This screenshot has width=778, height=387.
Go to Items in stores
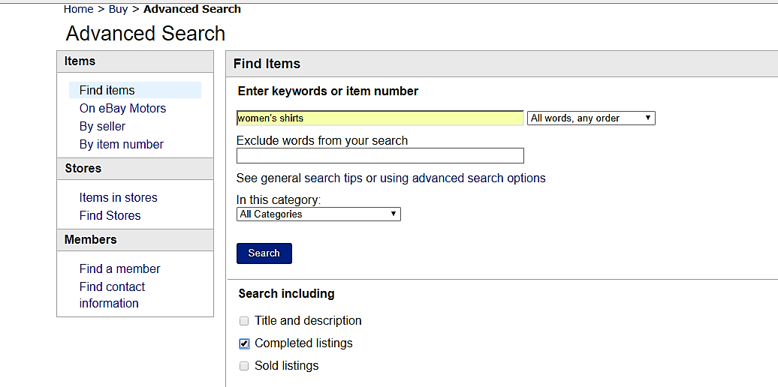(119, 197)
